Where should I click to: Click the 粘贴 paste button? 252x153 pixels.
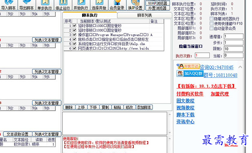pos(117,107)
